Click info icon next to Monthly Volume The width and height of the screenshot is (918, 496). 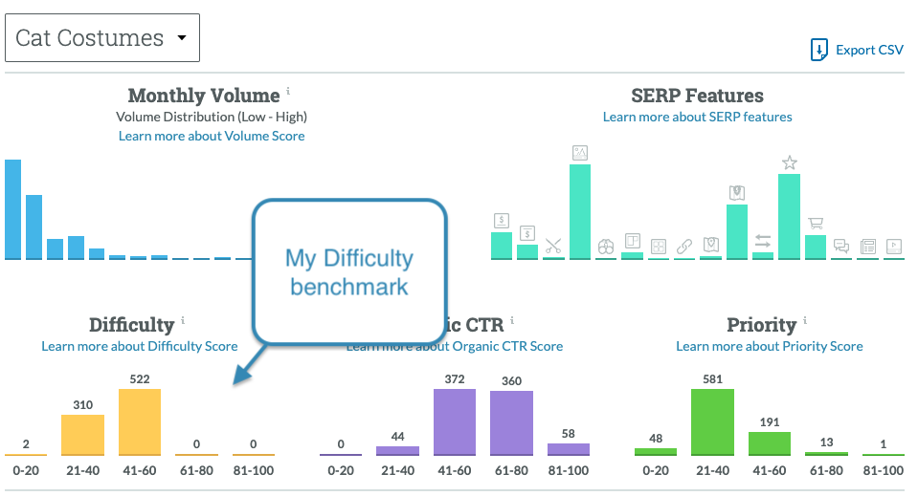point(288,92)
